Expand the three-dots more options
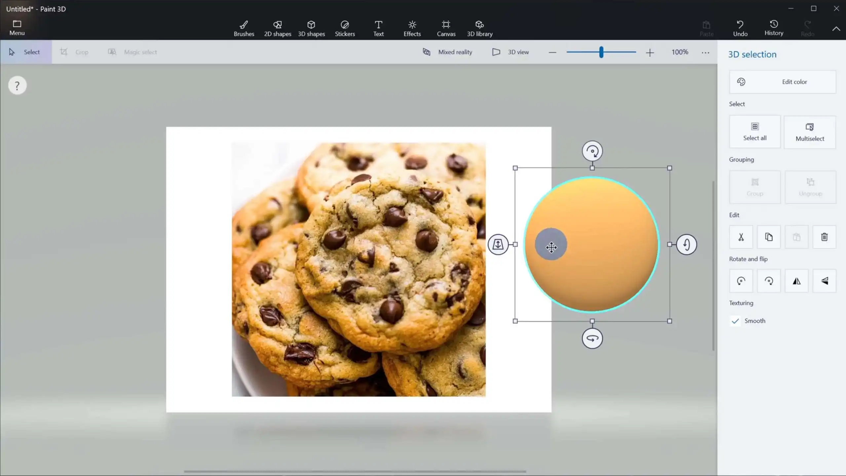 coord(705,52)
